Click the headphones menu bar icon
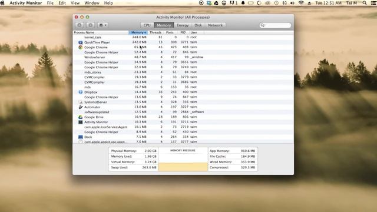The image size is (377, 212). tap(224, 3)
